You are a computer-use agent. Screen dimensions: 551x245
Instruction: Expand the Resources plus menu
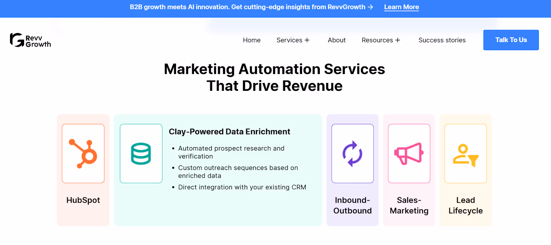coord(381,40)
